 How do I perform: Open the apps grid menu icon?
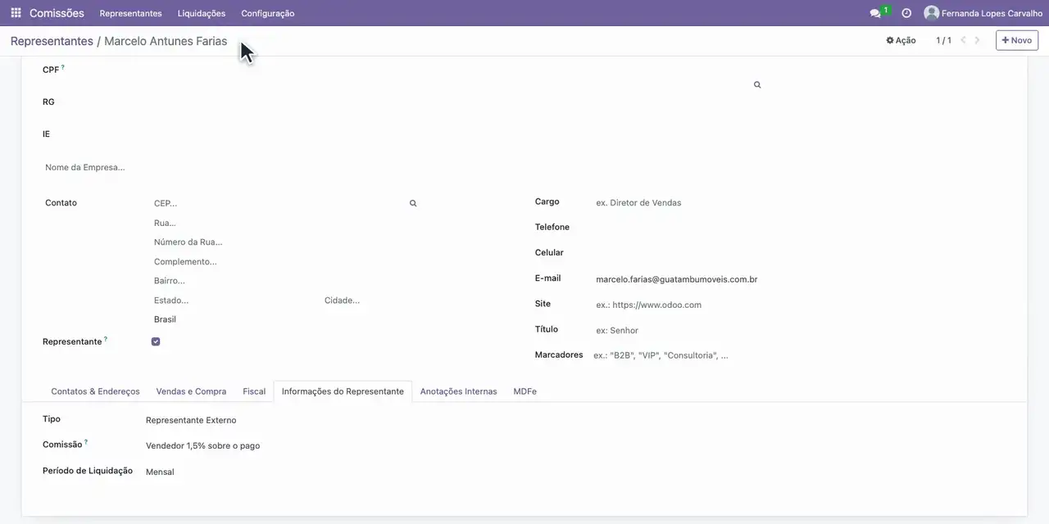16,13
